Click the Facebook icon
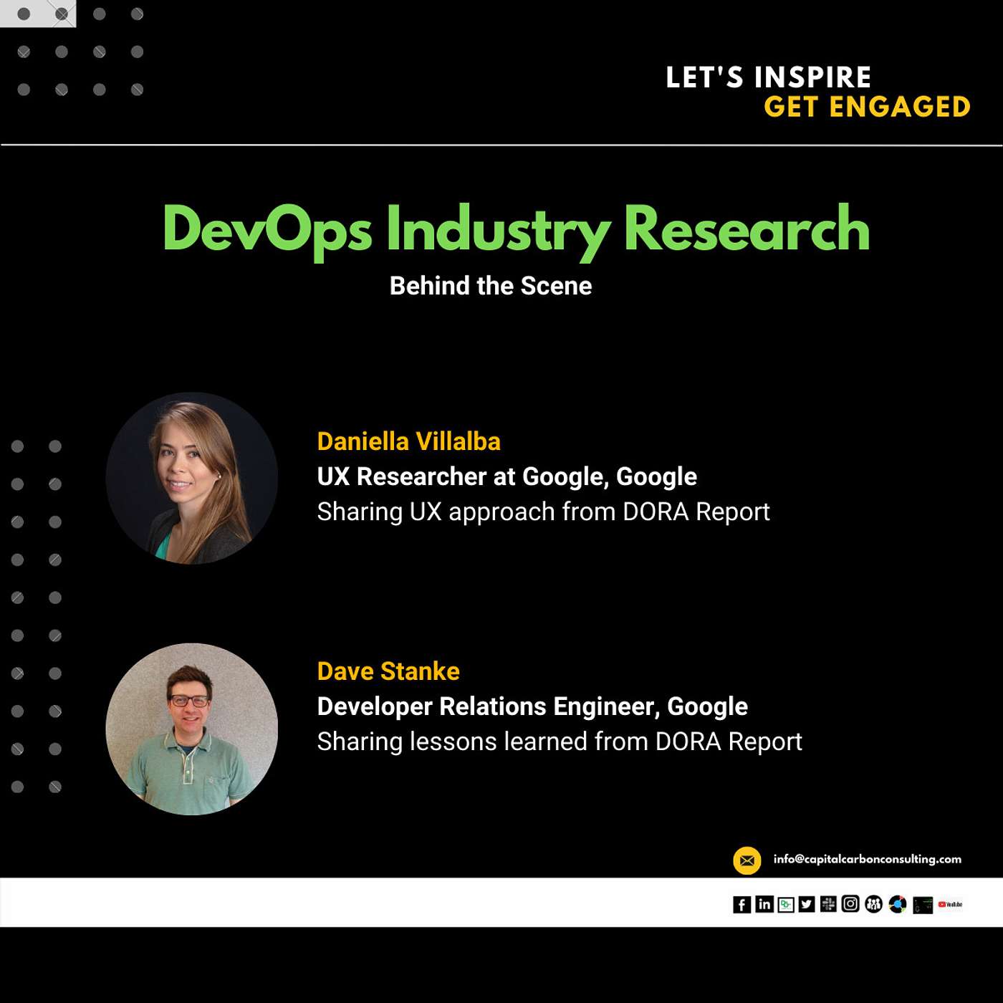 point(742,905)
